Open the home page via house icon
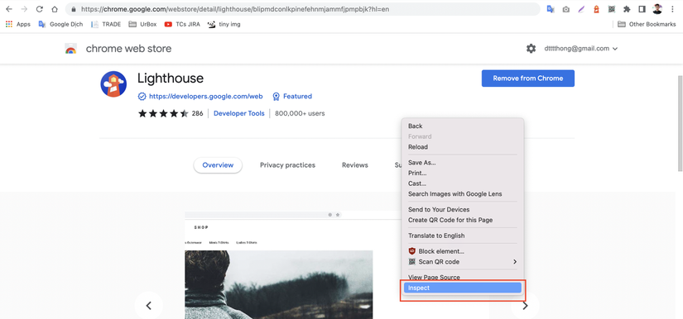Image resolution: width=683 pixels, height=319 pixels. pyautogui.click(x=55, y=9)
